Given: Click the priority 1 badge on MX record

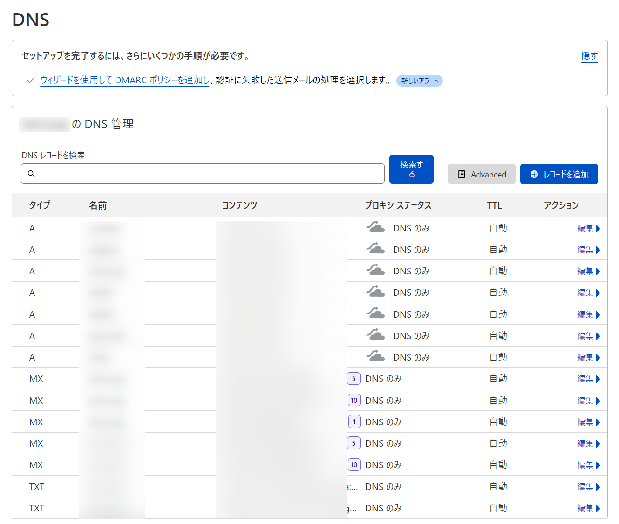Looking at the screenshot, I should 354,422.
